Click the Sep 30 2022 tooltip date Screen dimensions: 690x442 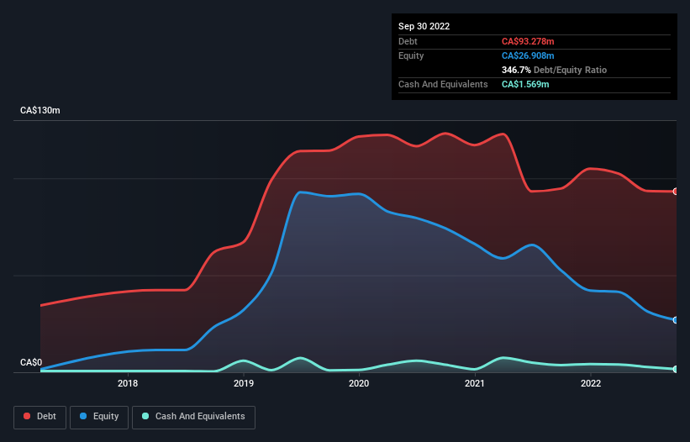click(x=424, y=26)
